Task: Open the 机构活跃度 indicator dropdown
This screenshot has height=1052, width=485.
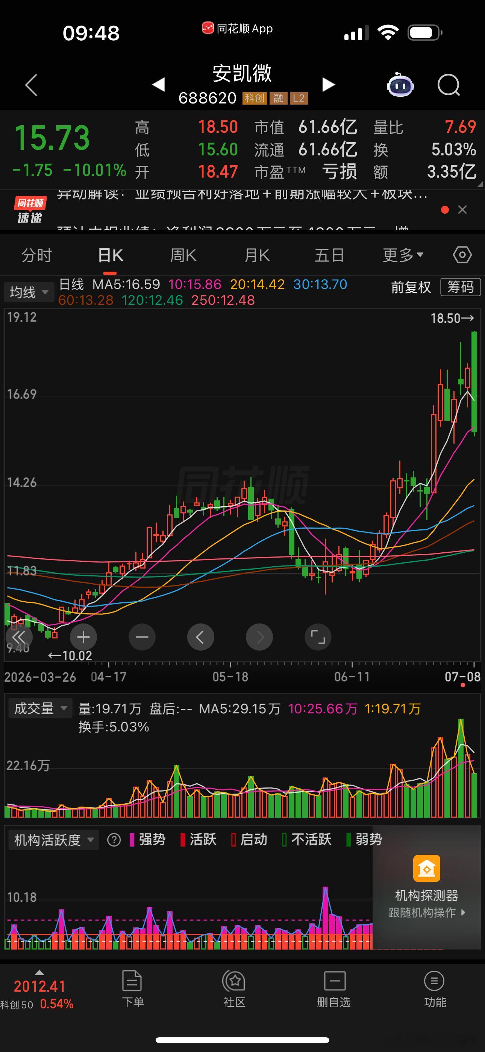Action: pos(54,840)
